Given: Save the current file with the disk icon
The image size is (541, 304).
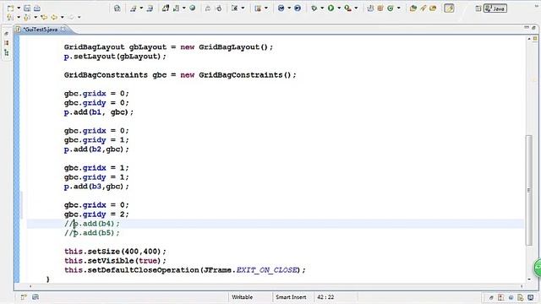Looking at the screenshot, I should coord(27,8).
